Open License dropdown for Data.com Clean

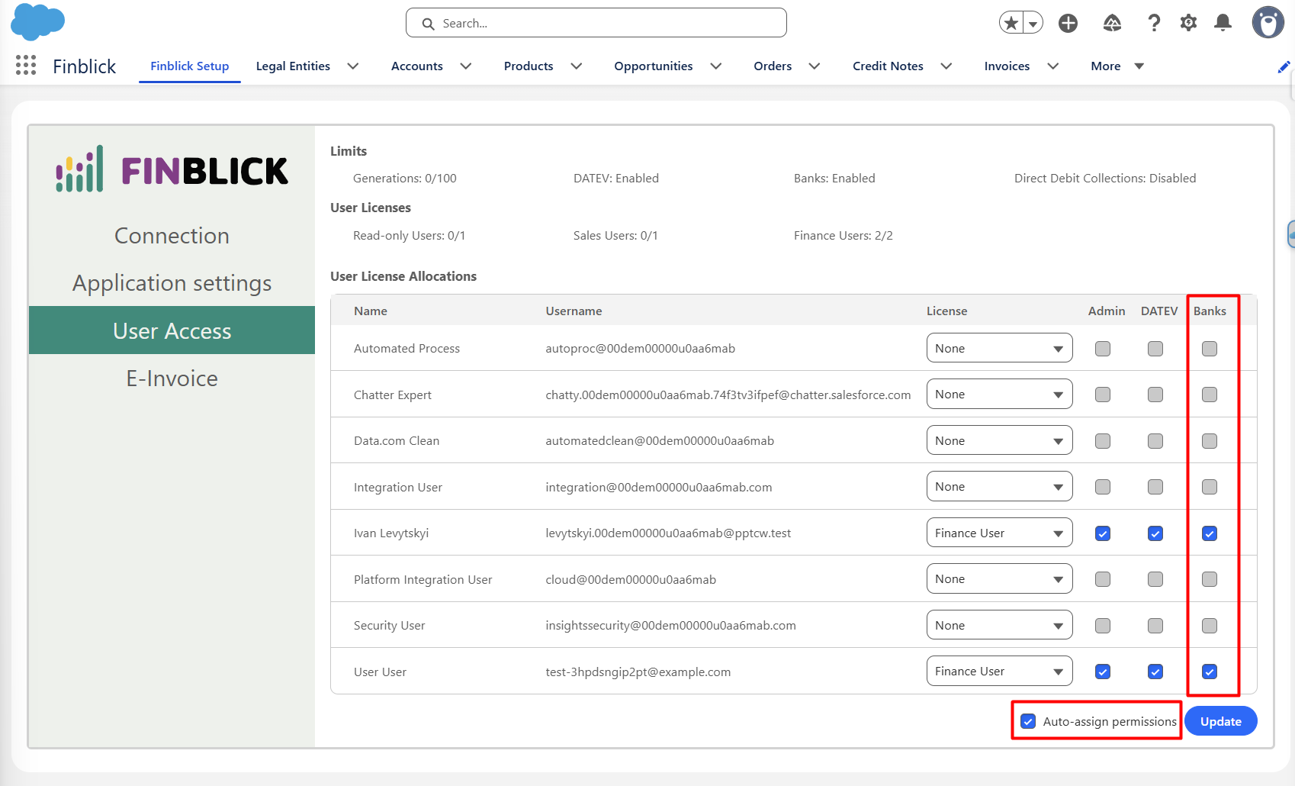click(x=999, y=440)
